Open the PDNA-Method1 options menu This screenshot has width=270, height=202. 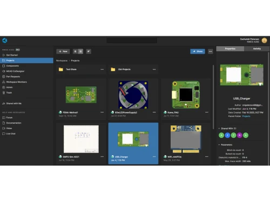(x=102, y=112)
